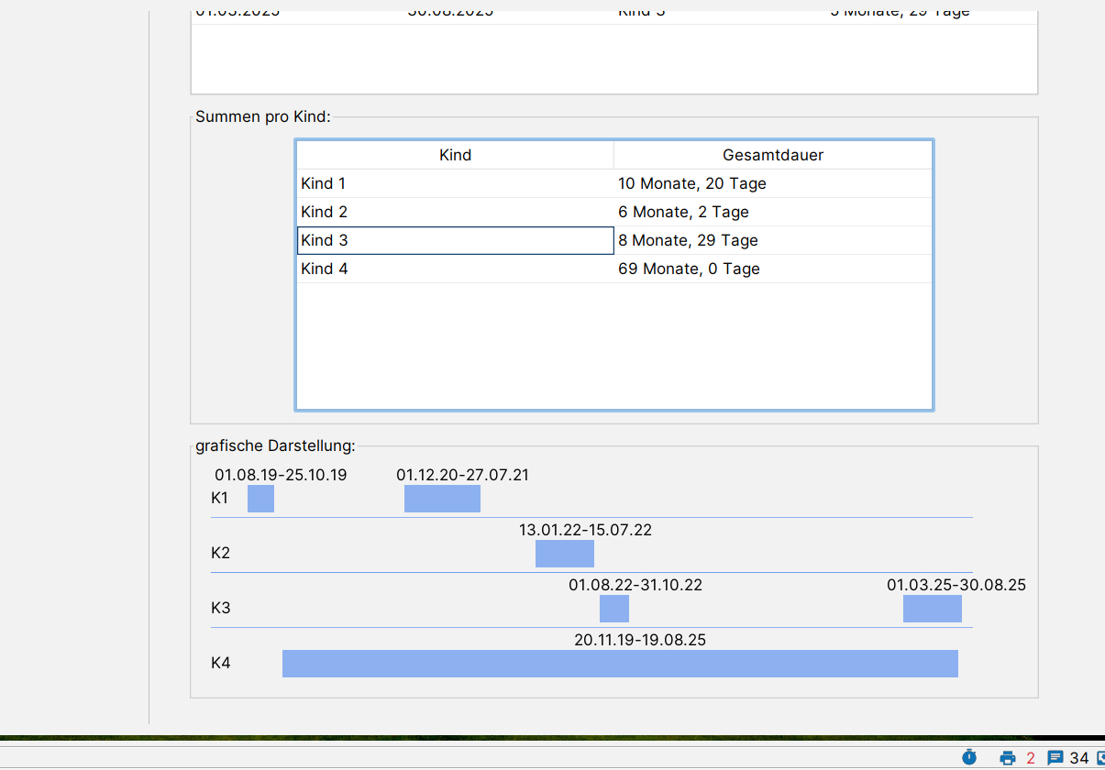
Task: Click K3 bar for 01.03.25-30.08.25
Action: (932, 609)
